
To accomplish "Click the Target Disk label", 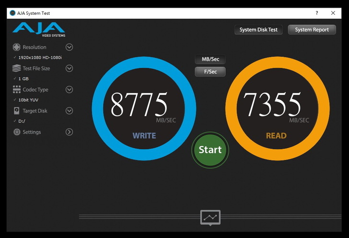I will pos(35,111).
